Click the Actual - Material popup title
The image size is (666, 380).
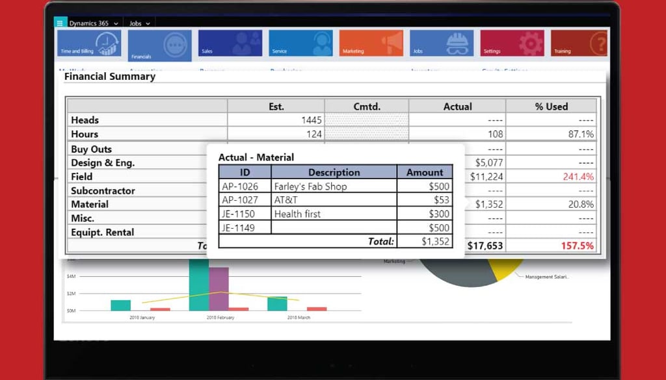pos(256,157)
